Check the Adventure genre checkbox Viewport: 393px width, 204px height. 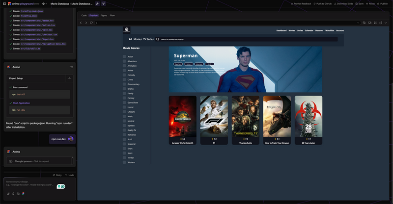pos(124,61)
